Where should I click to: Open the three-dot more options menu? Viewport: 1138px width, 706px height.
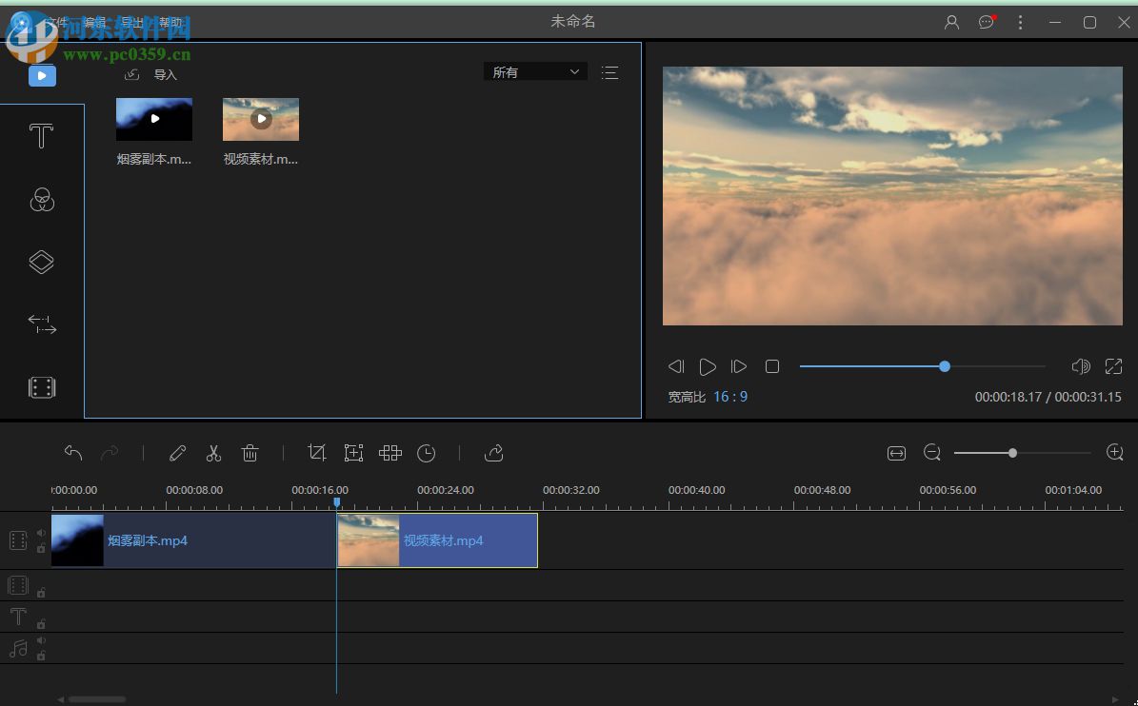coord(1020,23)
